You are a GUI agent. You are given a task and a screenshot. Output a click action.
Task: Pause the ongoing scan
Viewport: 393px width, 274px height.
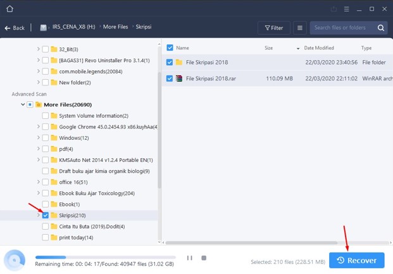(x=190, y=258)
